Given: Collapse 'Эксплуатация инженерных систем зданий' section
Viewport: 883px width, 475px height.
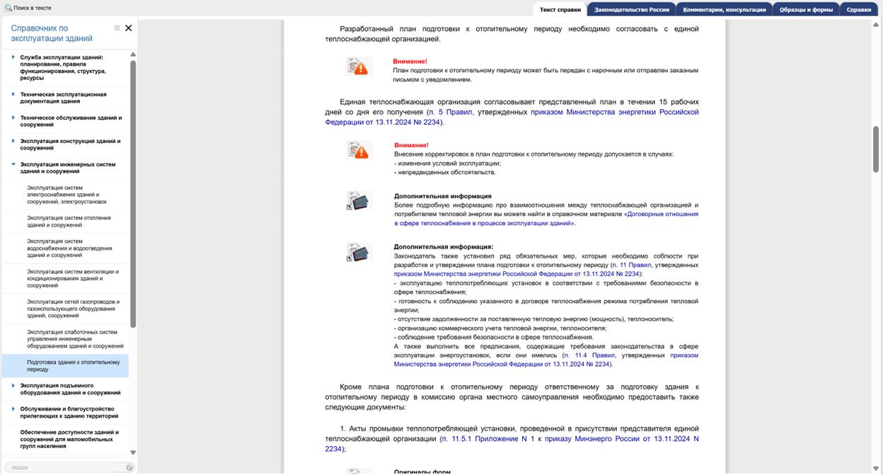Looking at the screenshot, I should click(13, 164).
